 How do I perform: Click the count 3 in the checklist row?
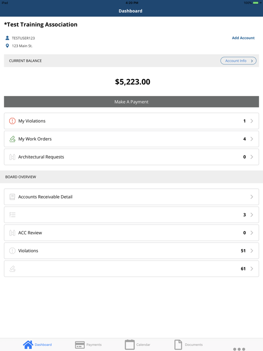[244, 215]
